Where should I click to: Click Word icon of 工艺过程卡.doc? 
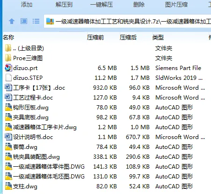coord(8,98)
